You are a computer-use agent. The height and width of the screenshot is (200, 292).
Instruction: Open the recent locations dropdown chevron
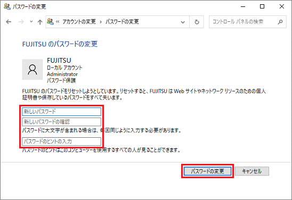tap(31, 22)
